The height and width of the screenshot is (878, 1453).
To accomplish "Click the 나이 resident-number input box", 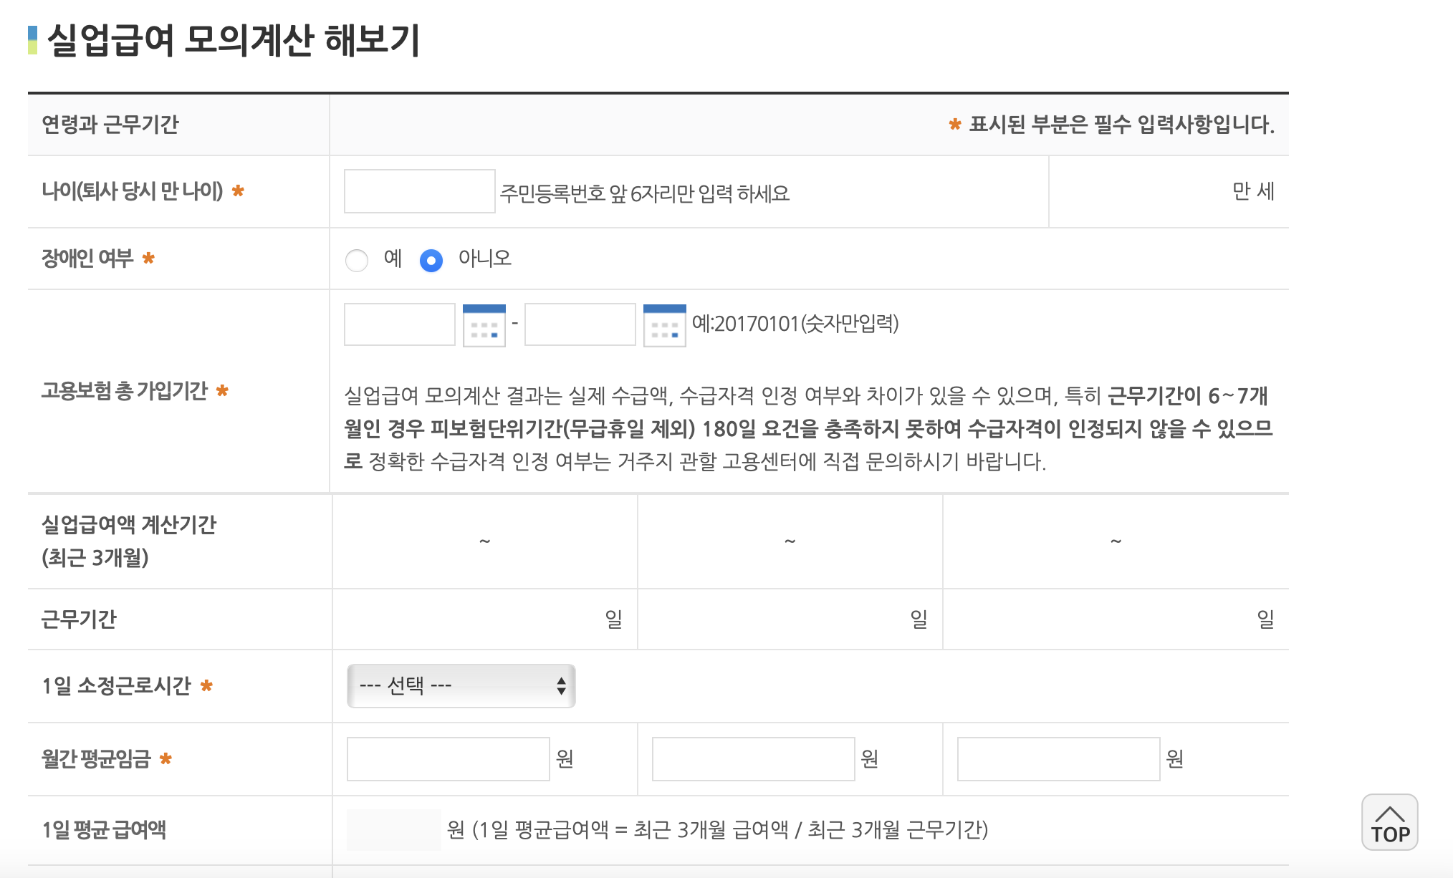I will click(419, 191).
